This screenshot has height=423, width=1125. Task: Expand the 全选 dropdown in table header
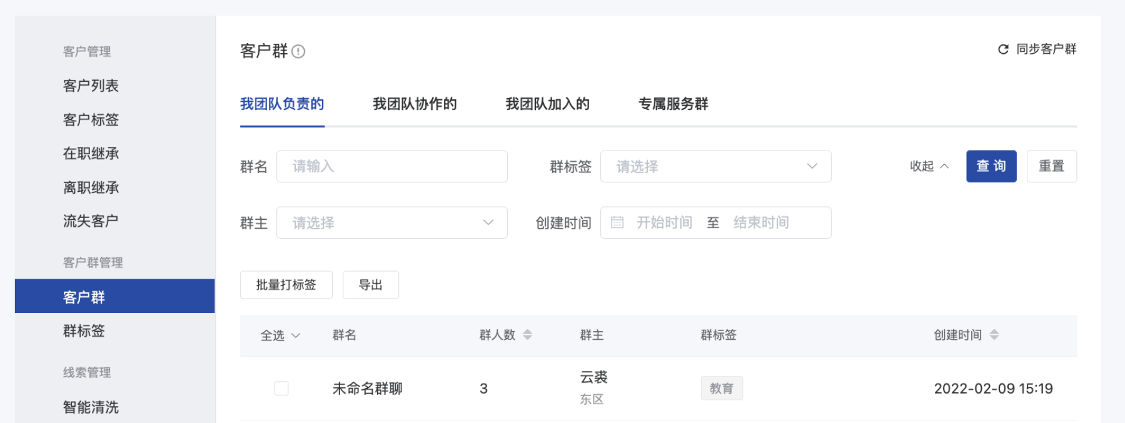tap(280, 336)
